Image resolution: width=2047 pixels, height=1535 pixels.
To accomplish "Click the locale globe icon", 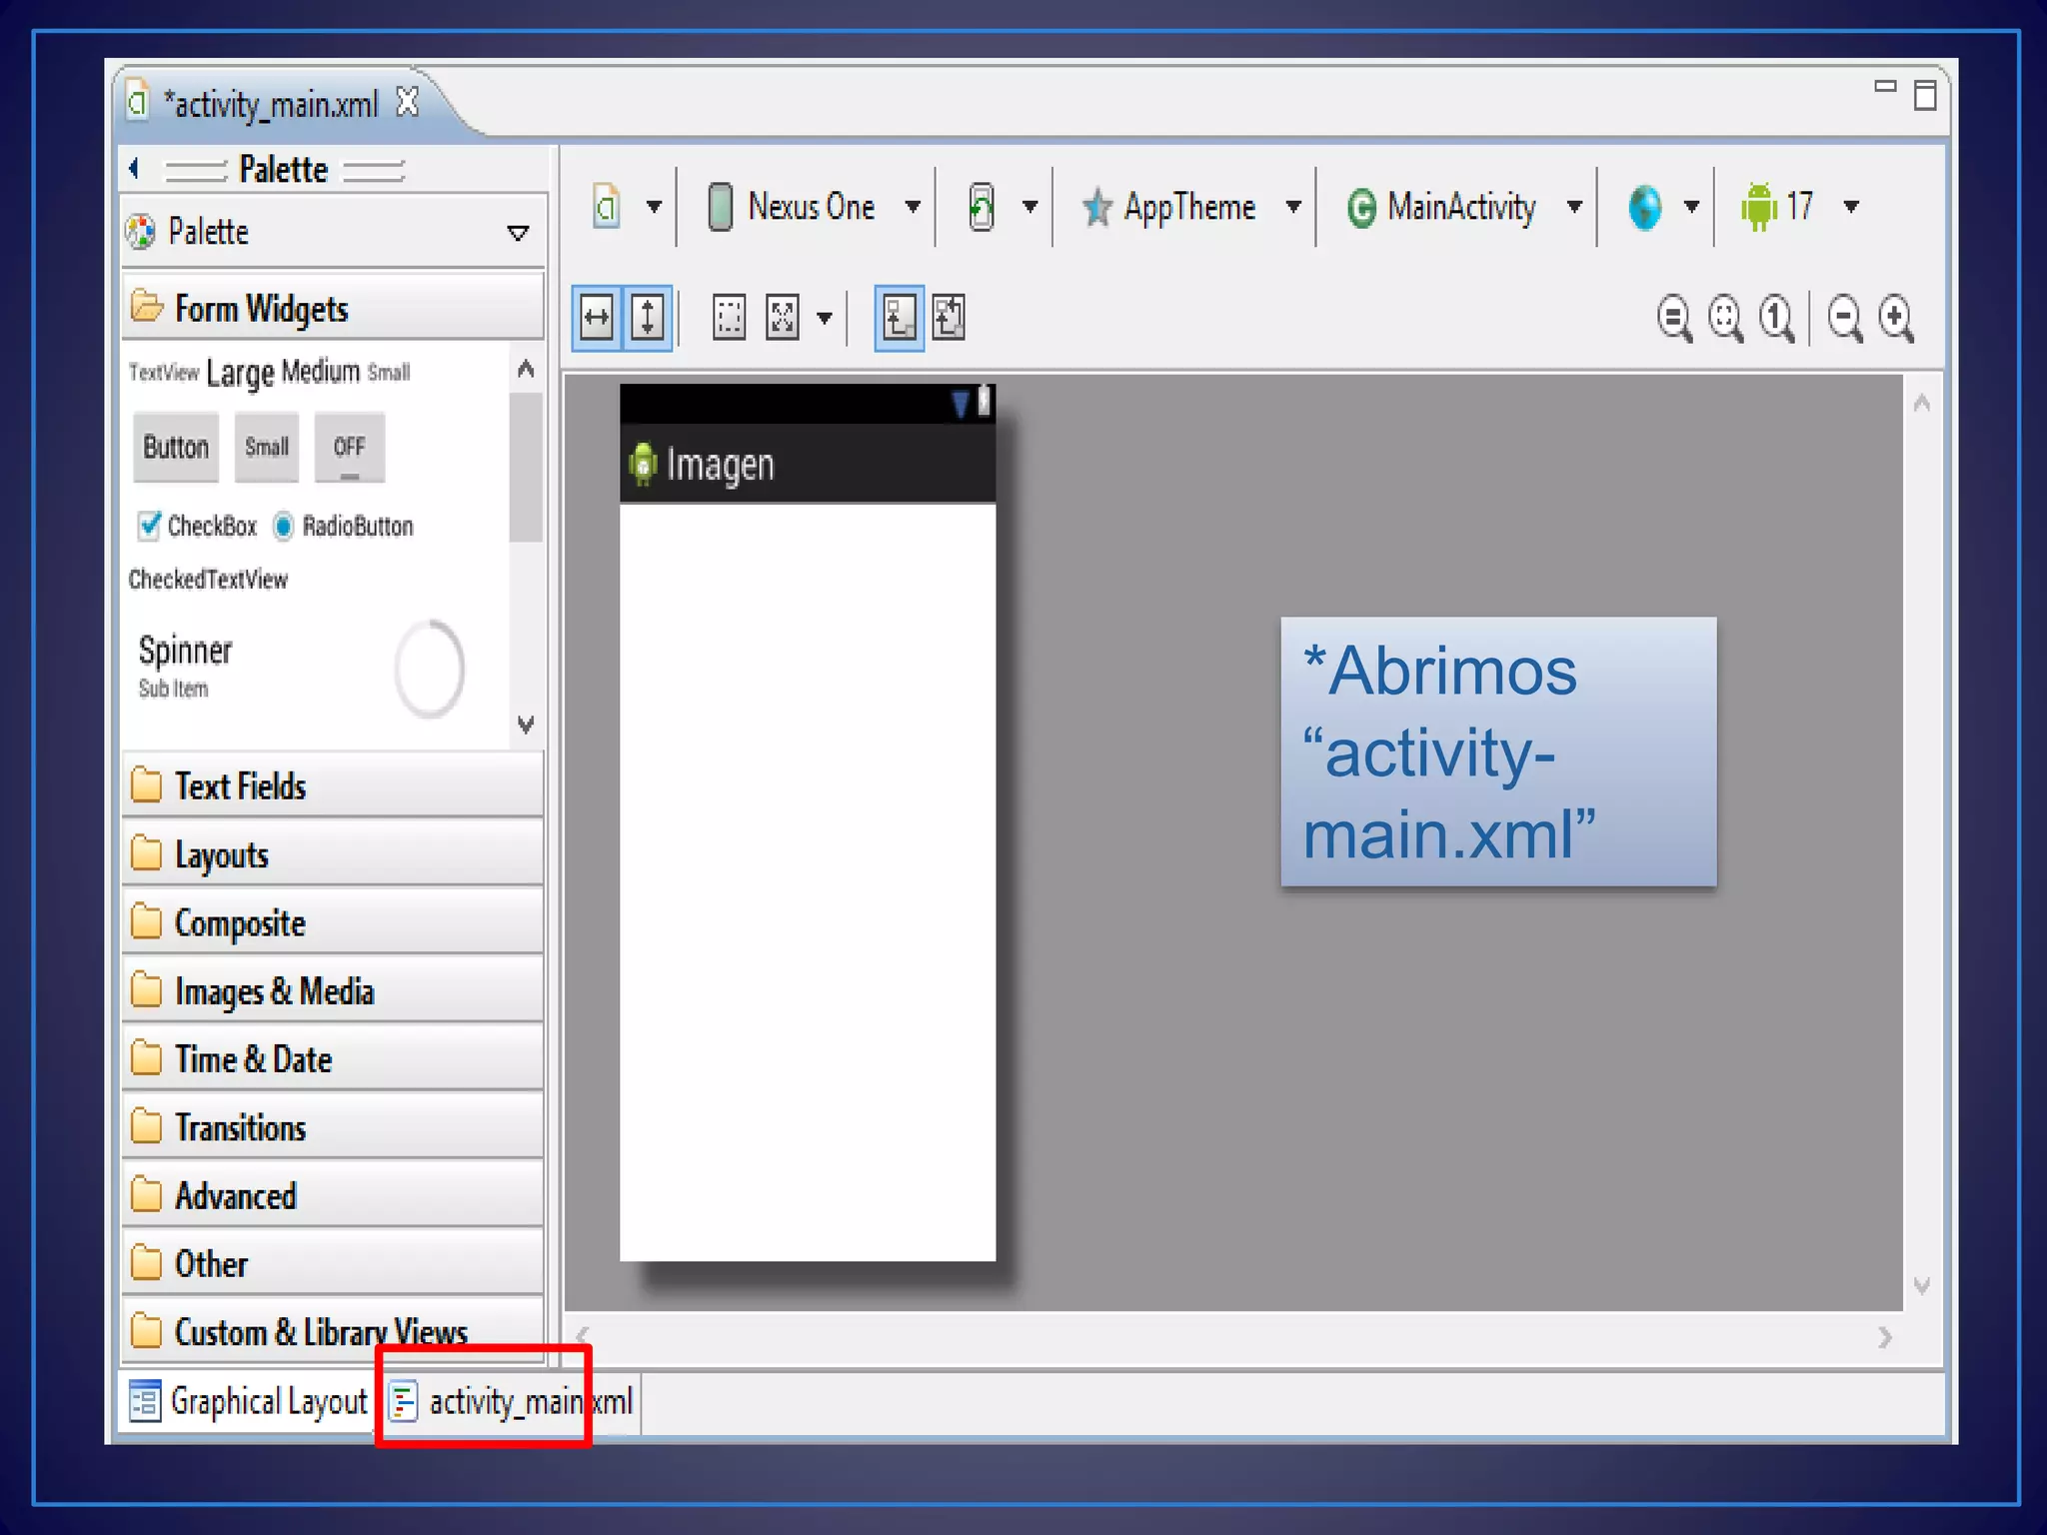I will 1644,207.
